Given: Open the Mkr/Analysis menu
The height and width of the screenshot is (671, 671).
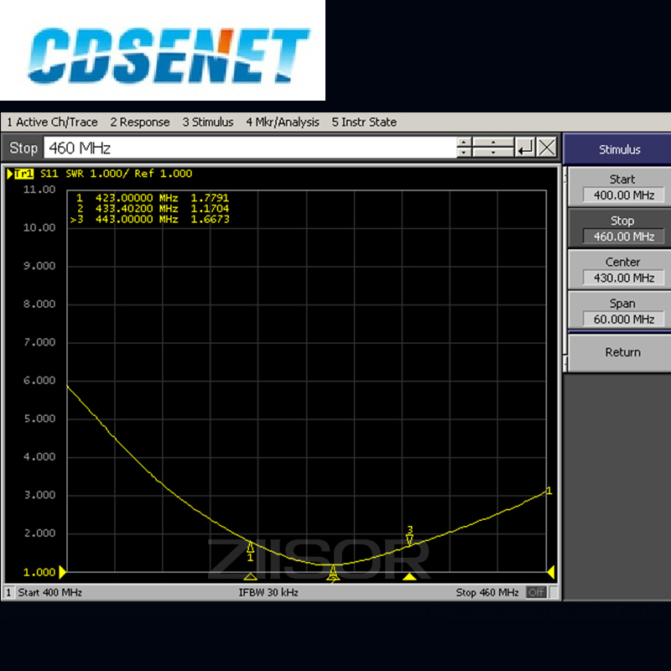Looking at the screenshot, I should coord(283,122).
